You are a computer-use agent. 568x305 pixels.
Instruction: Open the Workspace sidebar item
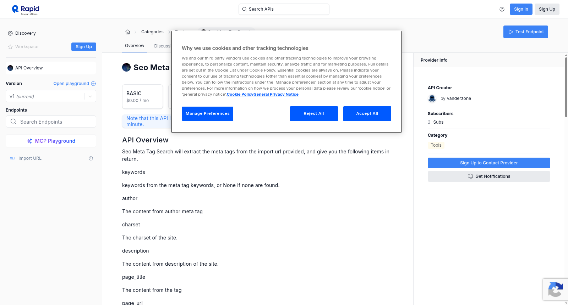coord(27,47)
